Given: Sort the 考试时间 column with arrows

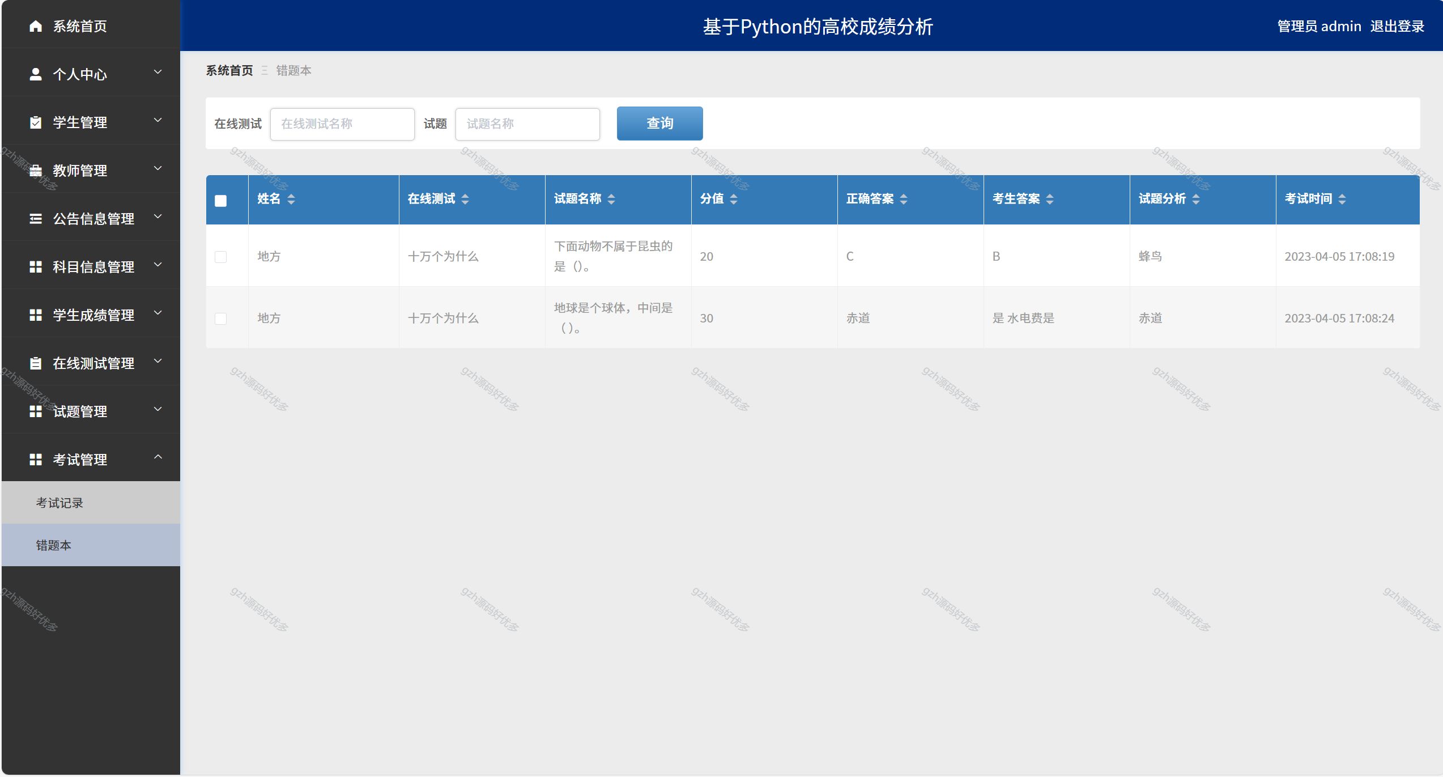Looking at the screenshot, I should click(1342, 199).
